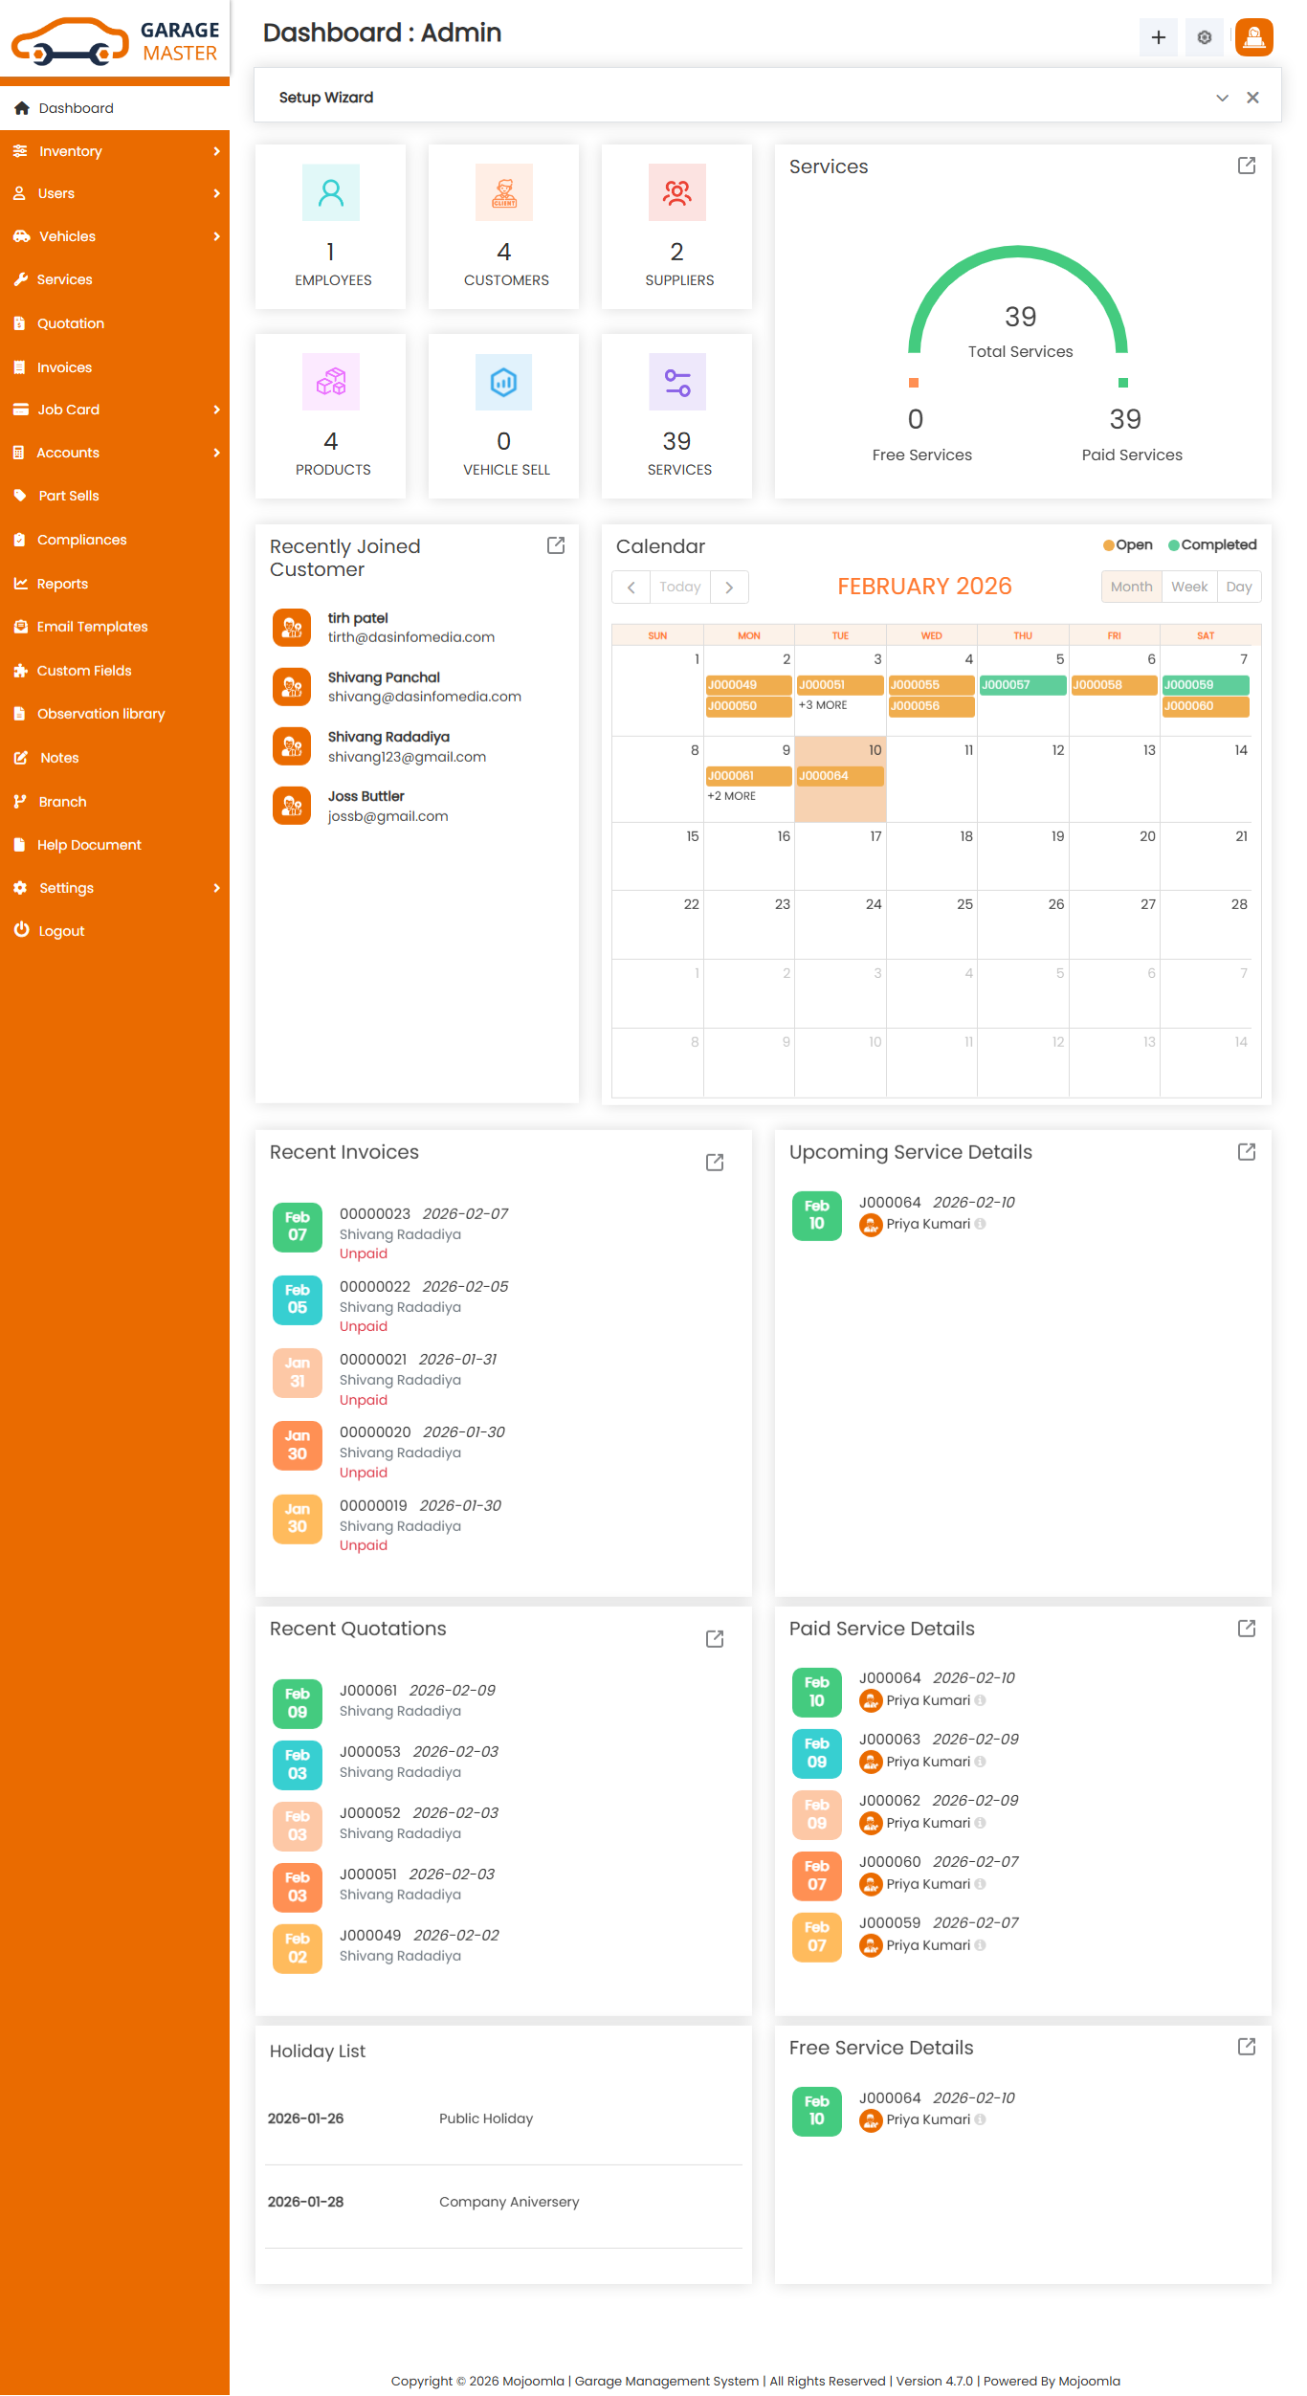This screenshot has height=2396, width=1307.
Task: Click the +3 MORE link on February 3
Action: (x=823, y=705)
